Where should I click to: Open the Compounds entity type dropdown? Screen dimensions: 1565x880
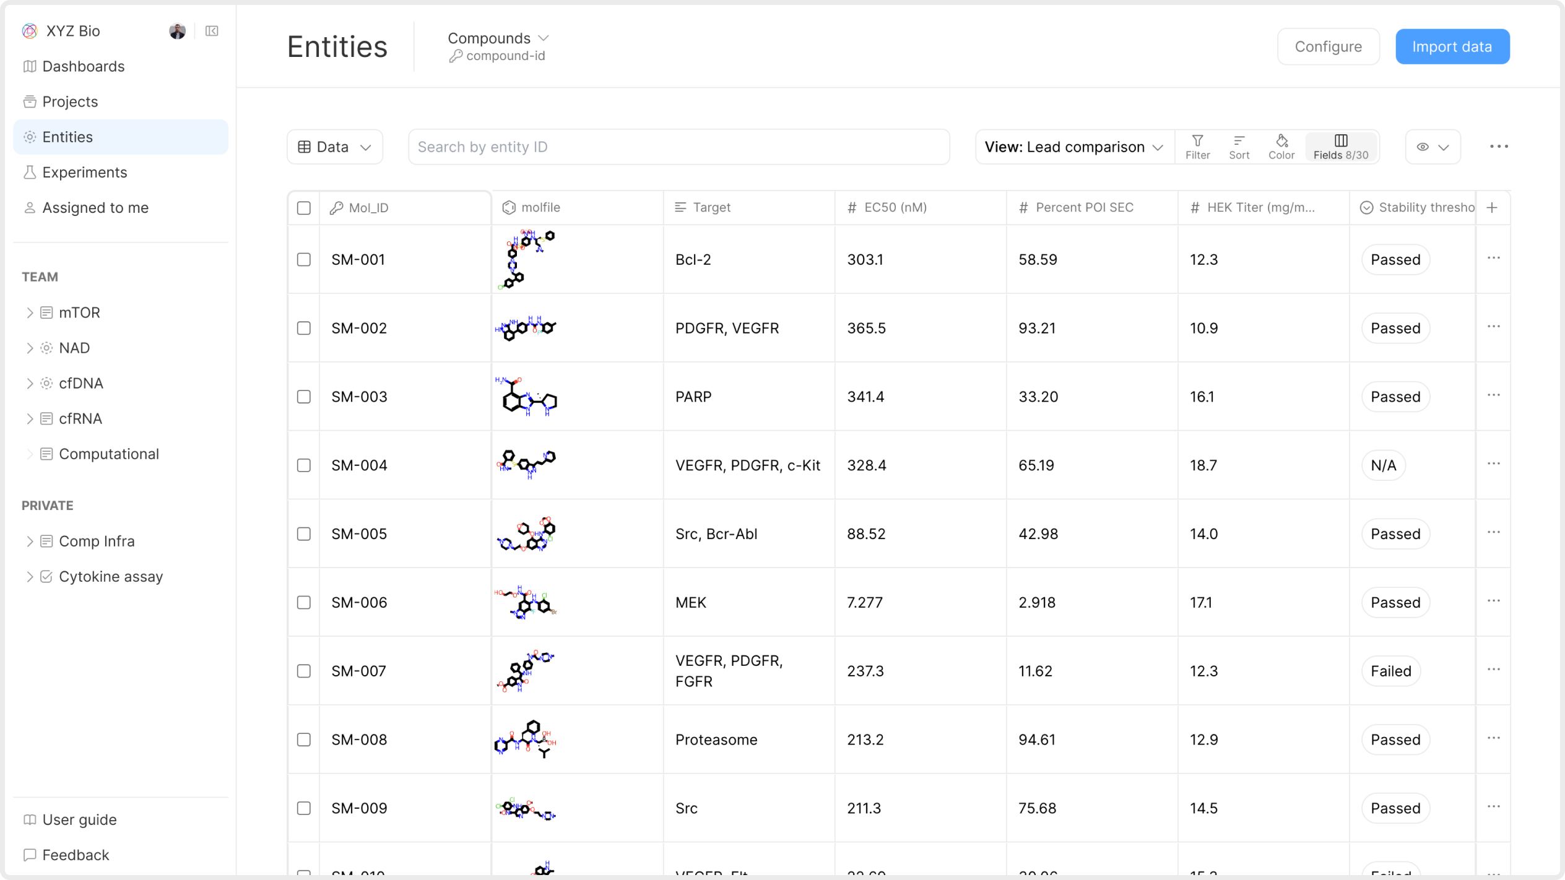(x=498, y=38)
